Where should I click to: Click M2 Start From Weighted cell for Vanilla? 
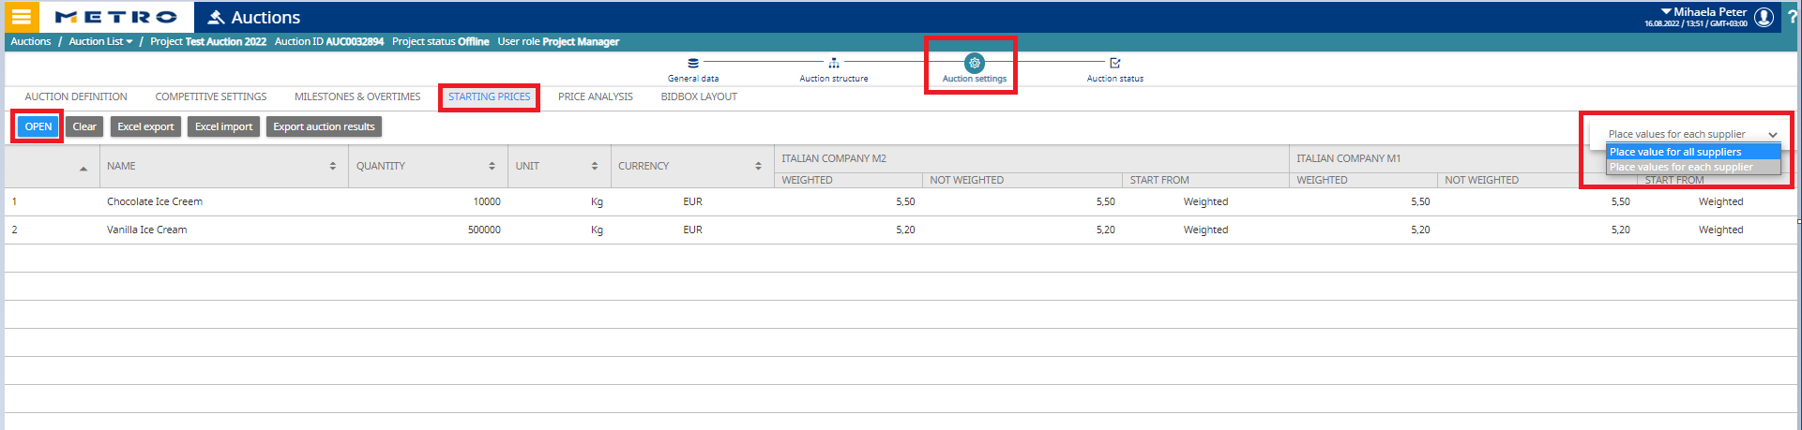click(1205, 230)
